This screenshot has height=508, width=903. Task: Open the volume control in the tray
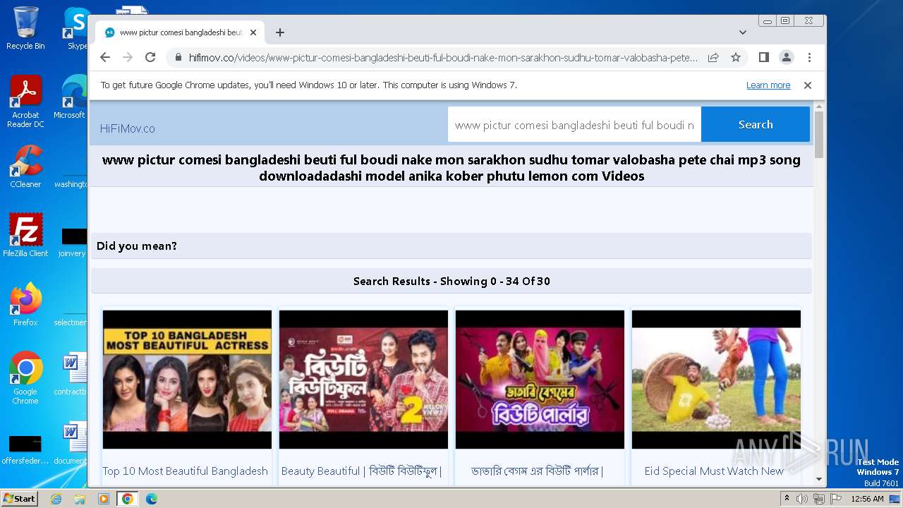[x=802, y=499]
